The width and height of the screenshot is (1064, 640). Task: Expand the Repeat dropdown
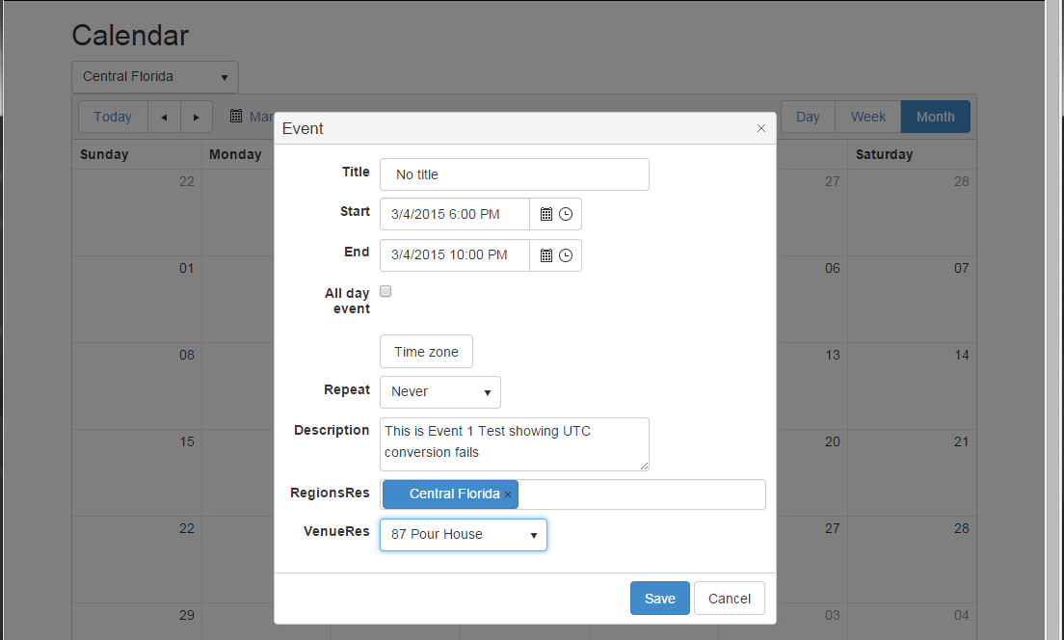point(440,392)
